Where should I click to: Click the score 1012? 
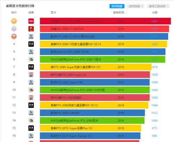click(155, 113)
